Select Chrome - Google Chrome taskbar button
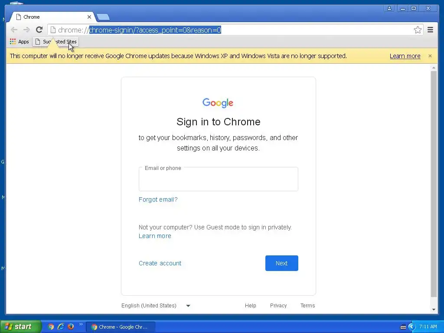444x333 pixels. [120, 327]
